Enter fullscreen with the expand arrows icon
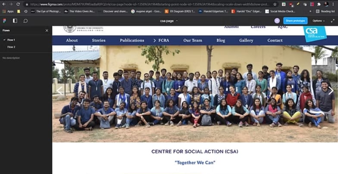Image resolution: width=338 pixels, height=174 pixels. click(332, 21)
